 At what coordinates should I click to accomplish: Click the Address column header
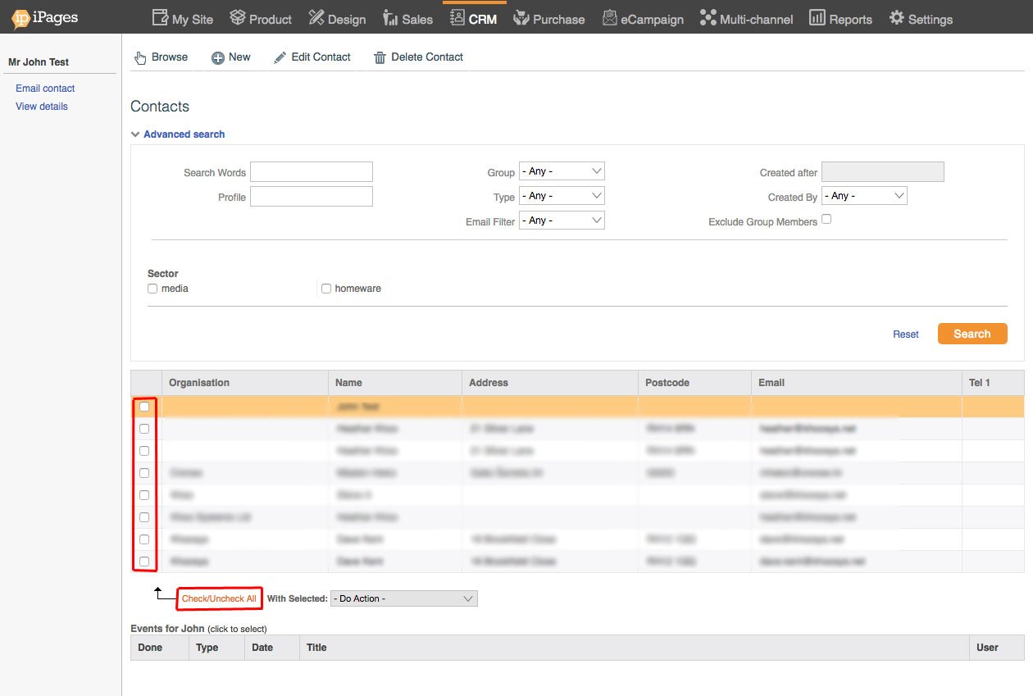pos(550,383)
